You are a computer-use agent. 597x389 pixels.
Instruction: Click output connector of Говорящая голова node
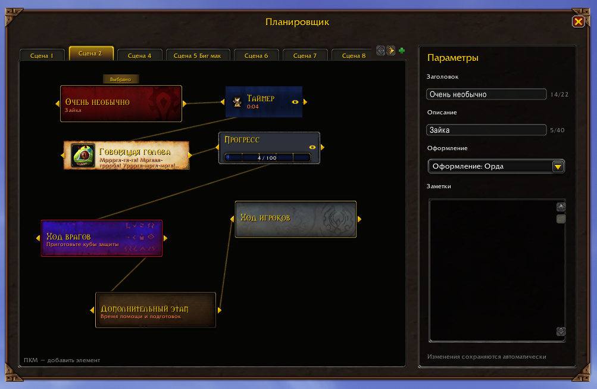[x=190, y=155]
